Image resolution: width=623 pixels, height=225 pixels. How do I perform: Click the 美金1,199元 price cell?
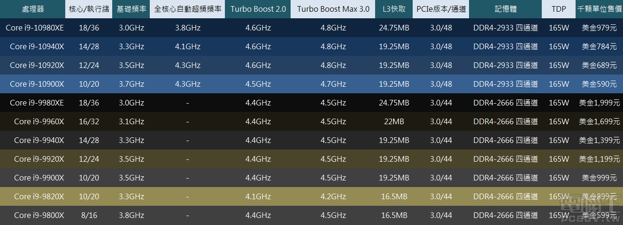[x=600, y=159]
